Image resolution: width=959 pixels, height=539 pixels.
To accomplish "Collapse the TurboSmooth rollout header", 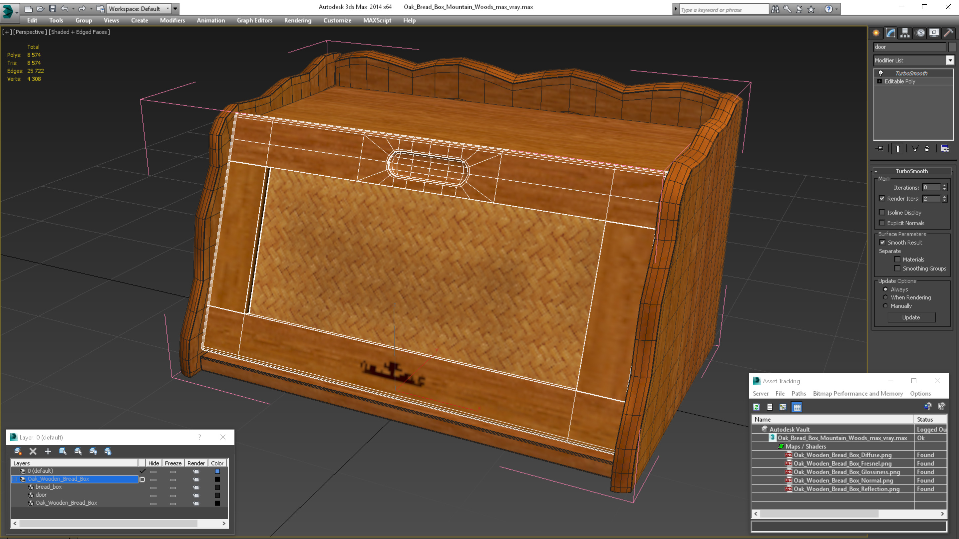I will (x=911, y=171).
